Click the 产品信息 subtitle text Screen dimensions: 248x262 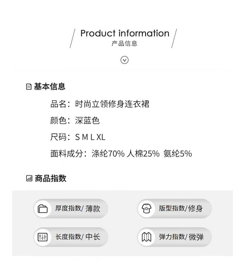click(x=125, y=44)
